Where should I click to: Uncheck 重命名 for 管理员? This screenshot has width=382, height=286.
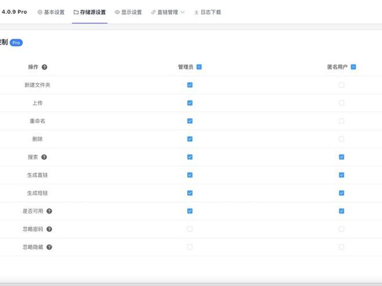[x=190, y=121]
